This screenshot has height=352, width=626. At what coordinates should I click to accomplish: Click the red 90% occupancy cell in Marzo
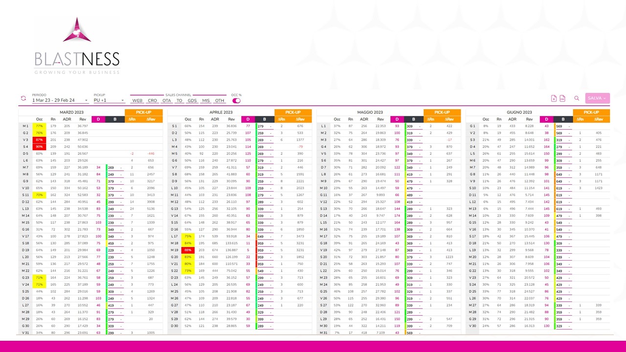(x=39, y=147)
